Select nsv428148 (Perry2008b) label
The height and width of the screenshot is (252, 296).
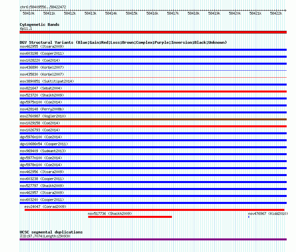pyautogui.click(x=42, y=109)
